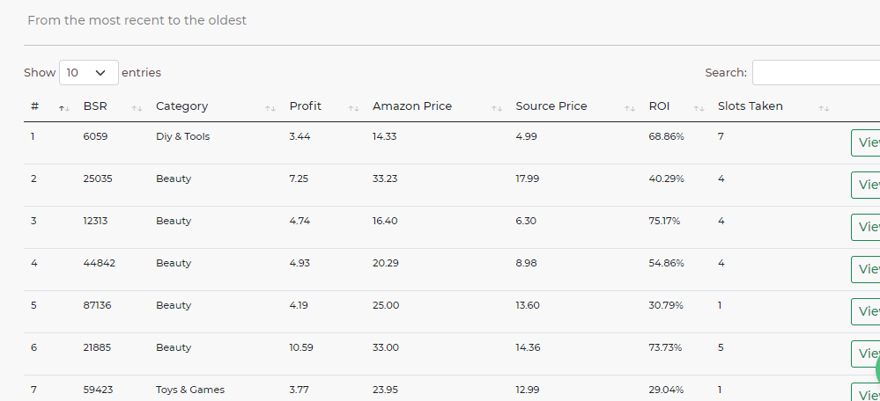
Task: View the row 6 Beauty deal
Action: [x=865, y=354]
